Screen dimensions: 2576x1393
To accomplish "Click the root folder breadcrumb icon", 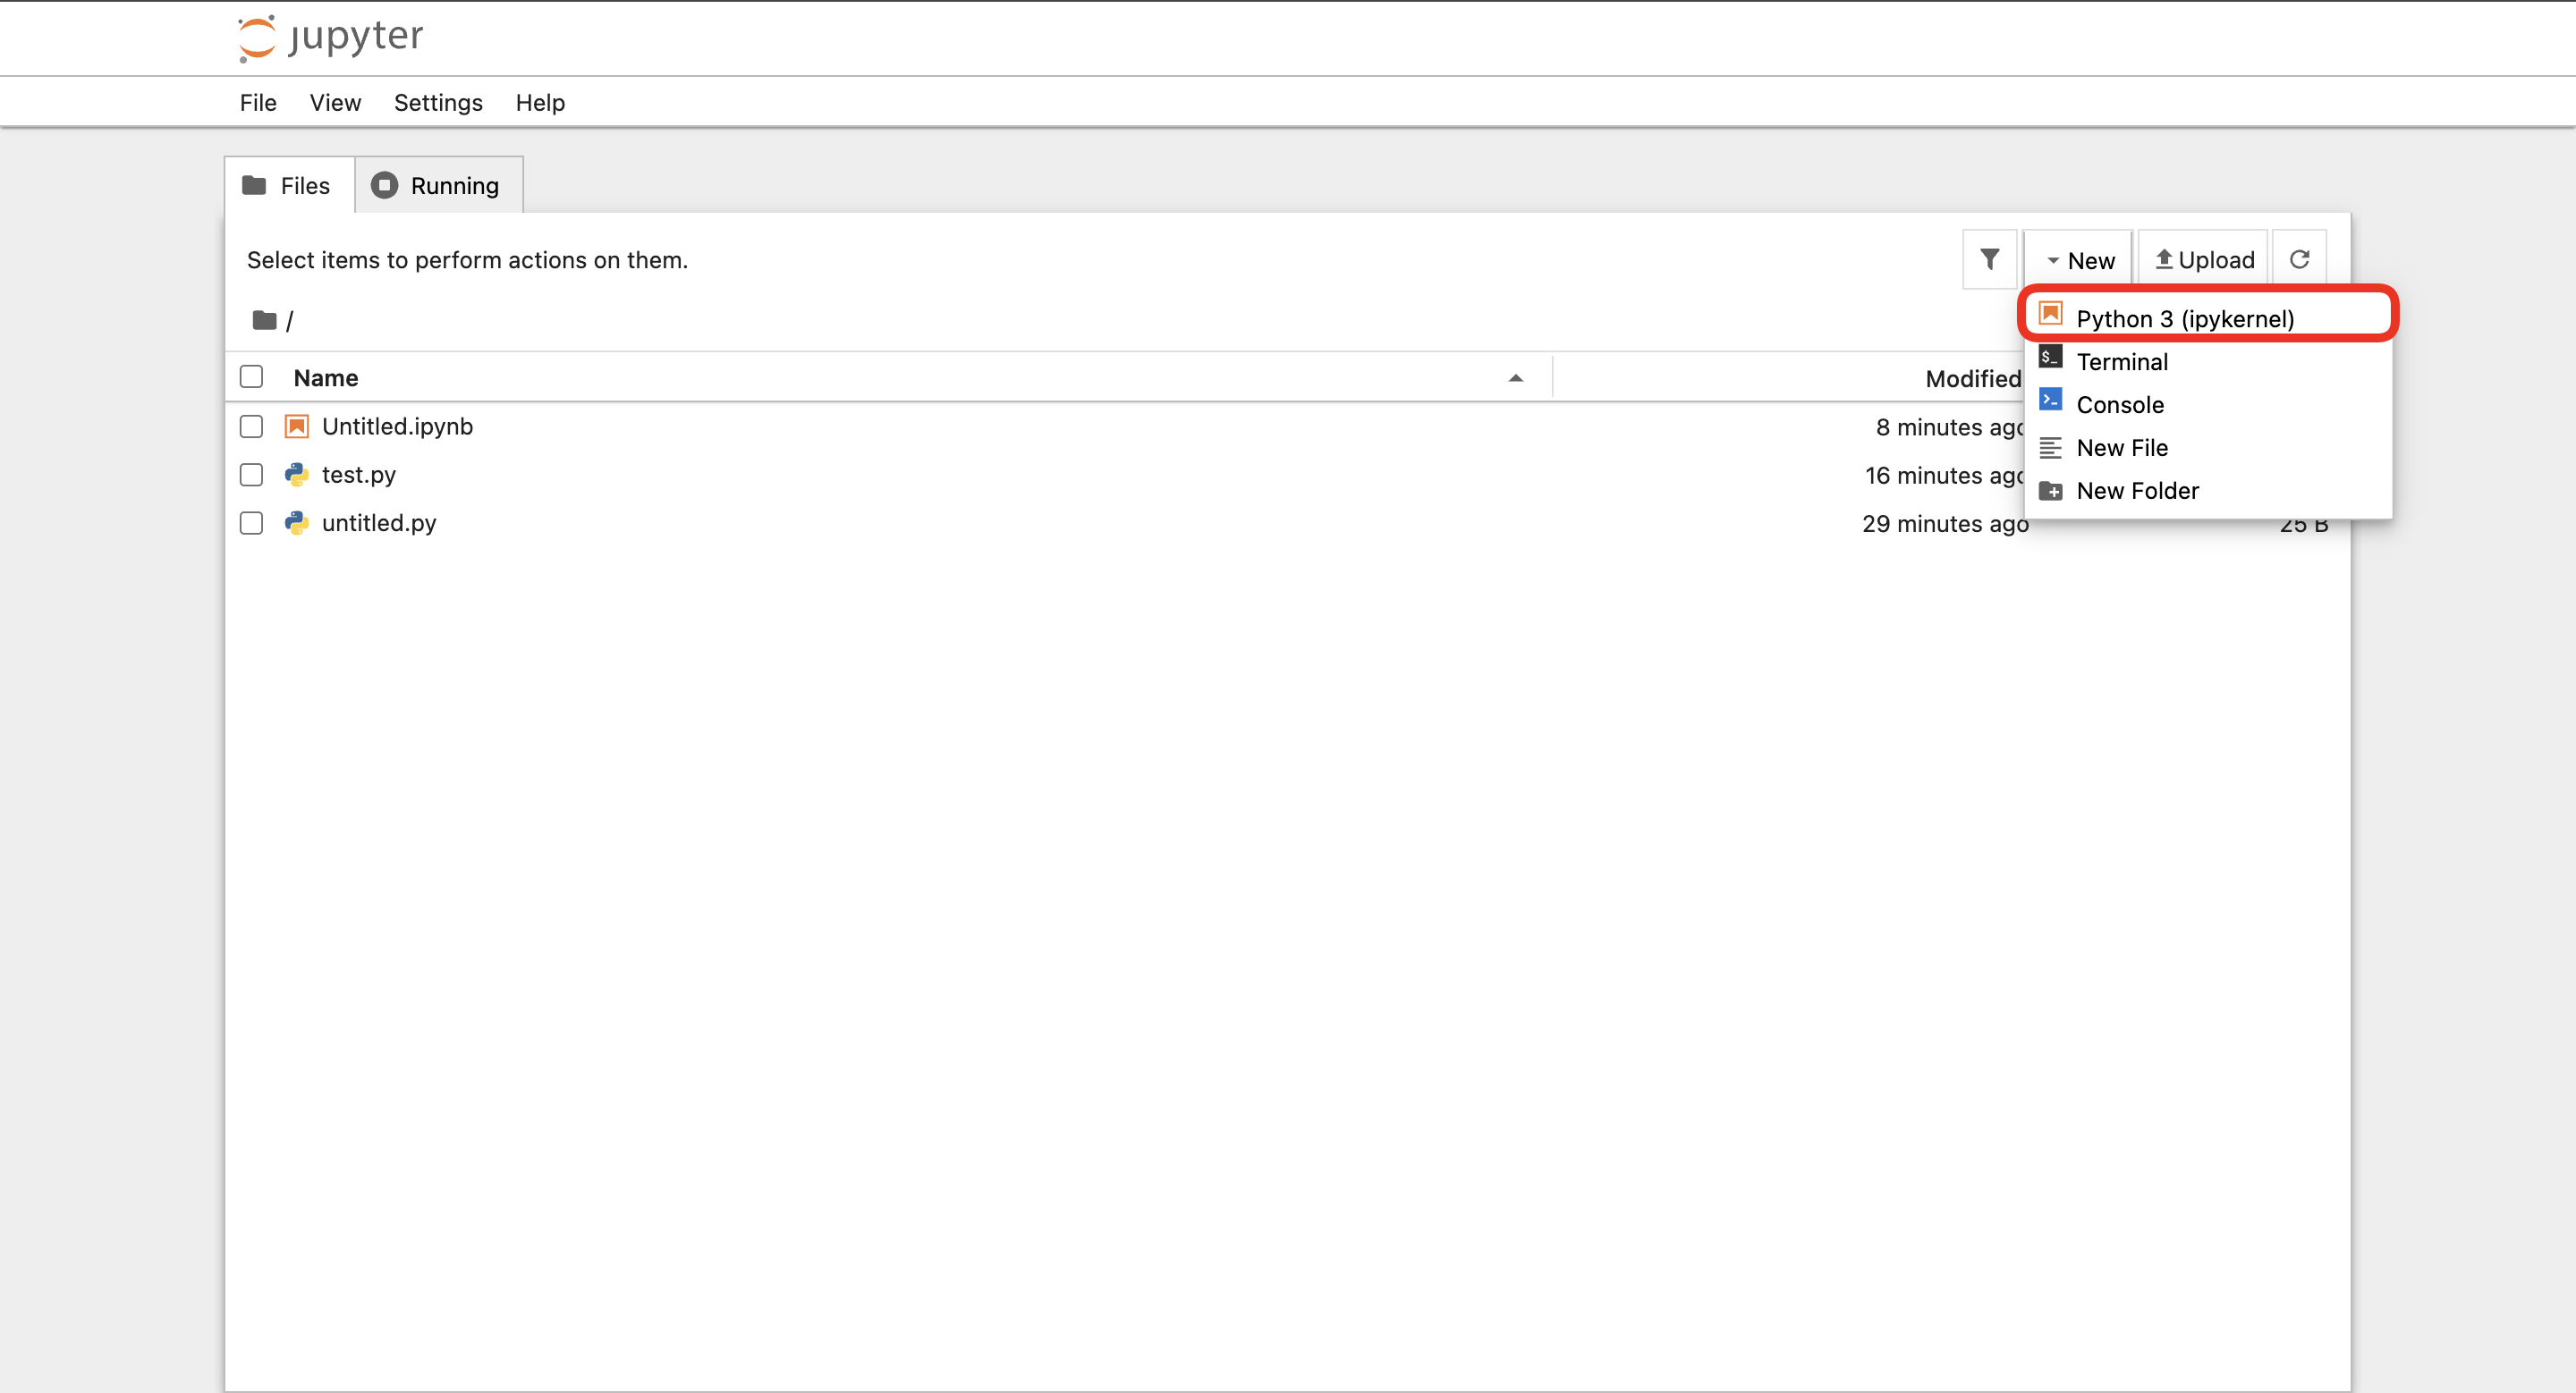I will click(x=264, y=320).
